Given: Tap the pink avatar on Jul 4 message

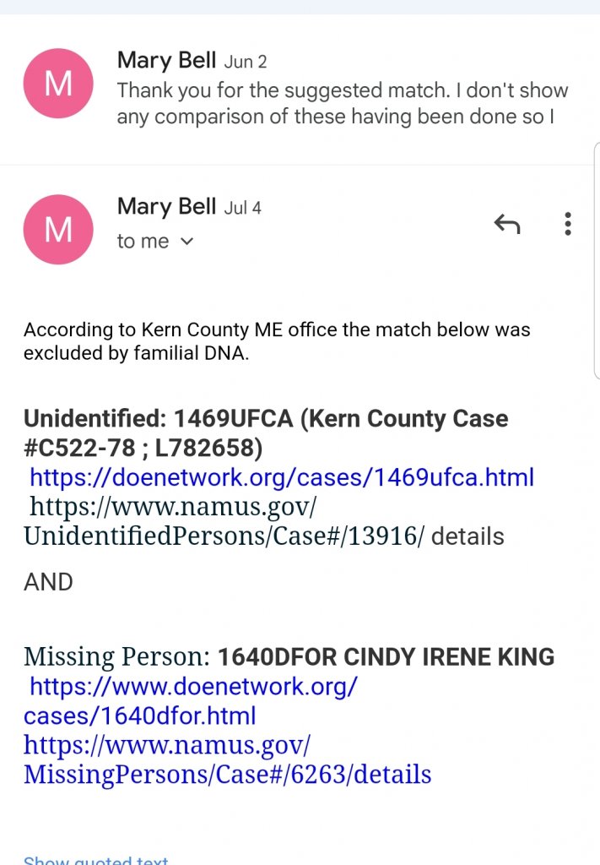Looking at the screenshot, I should click(x=58, y=229).
